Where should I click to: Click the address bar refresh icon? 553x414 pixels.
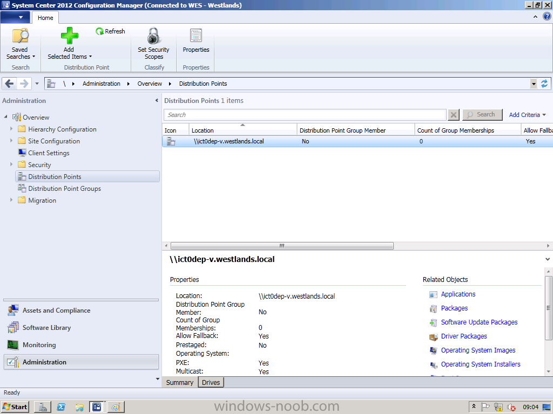coord(544,84)
